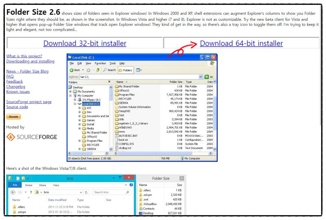Click the Download 64-bit installer link

point(241,43)
